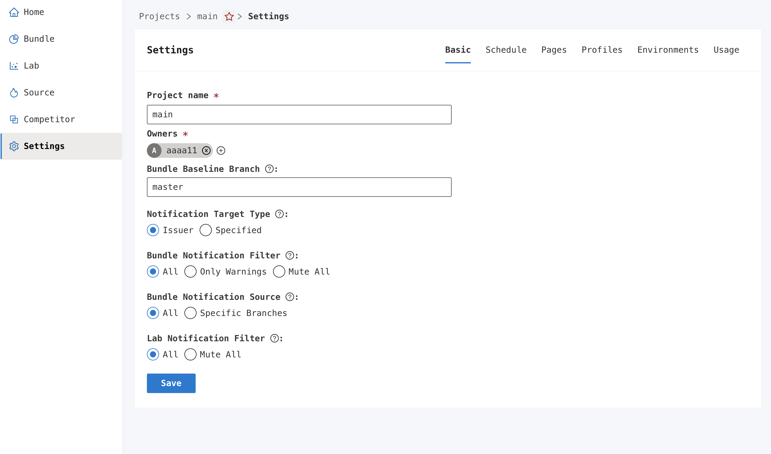Select Mute All for Lab Notification Filter
771x454 pixels.
[x=190, y=354]
